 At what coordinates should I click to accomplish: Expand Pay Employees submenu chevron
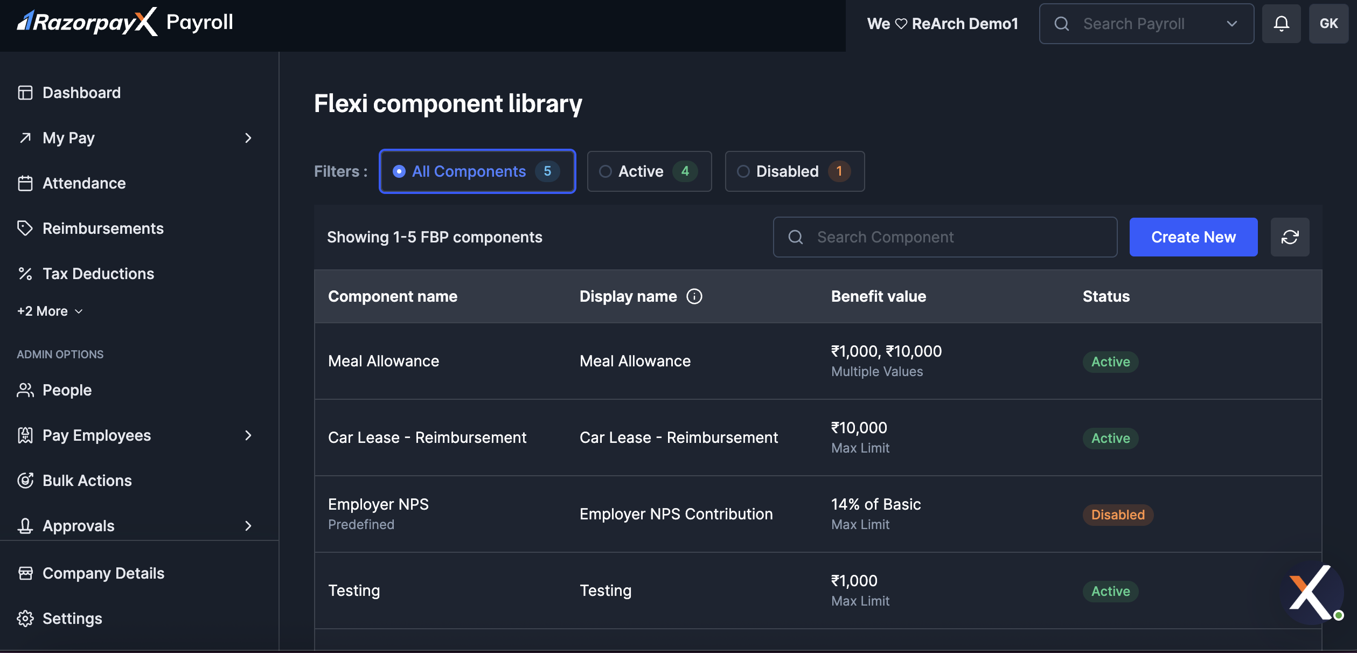pos(248,435)
